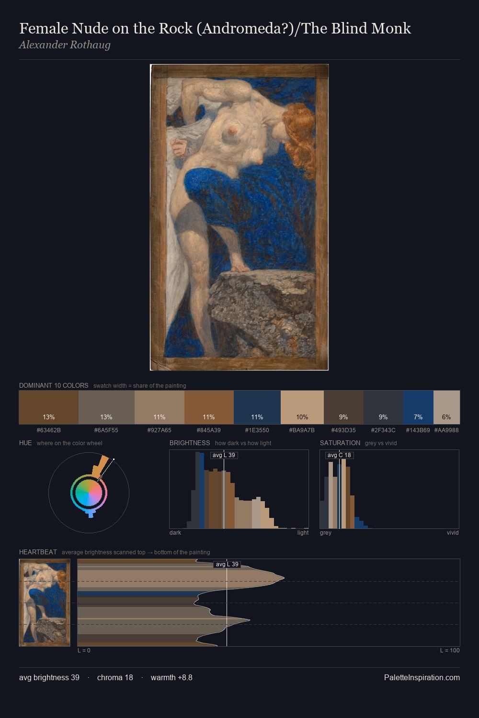Image resolution: width=479 pixels, height=718 pixels.
Task: Select the #6A5F55 grey-brown swatch
Action: coord(106,407)
